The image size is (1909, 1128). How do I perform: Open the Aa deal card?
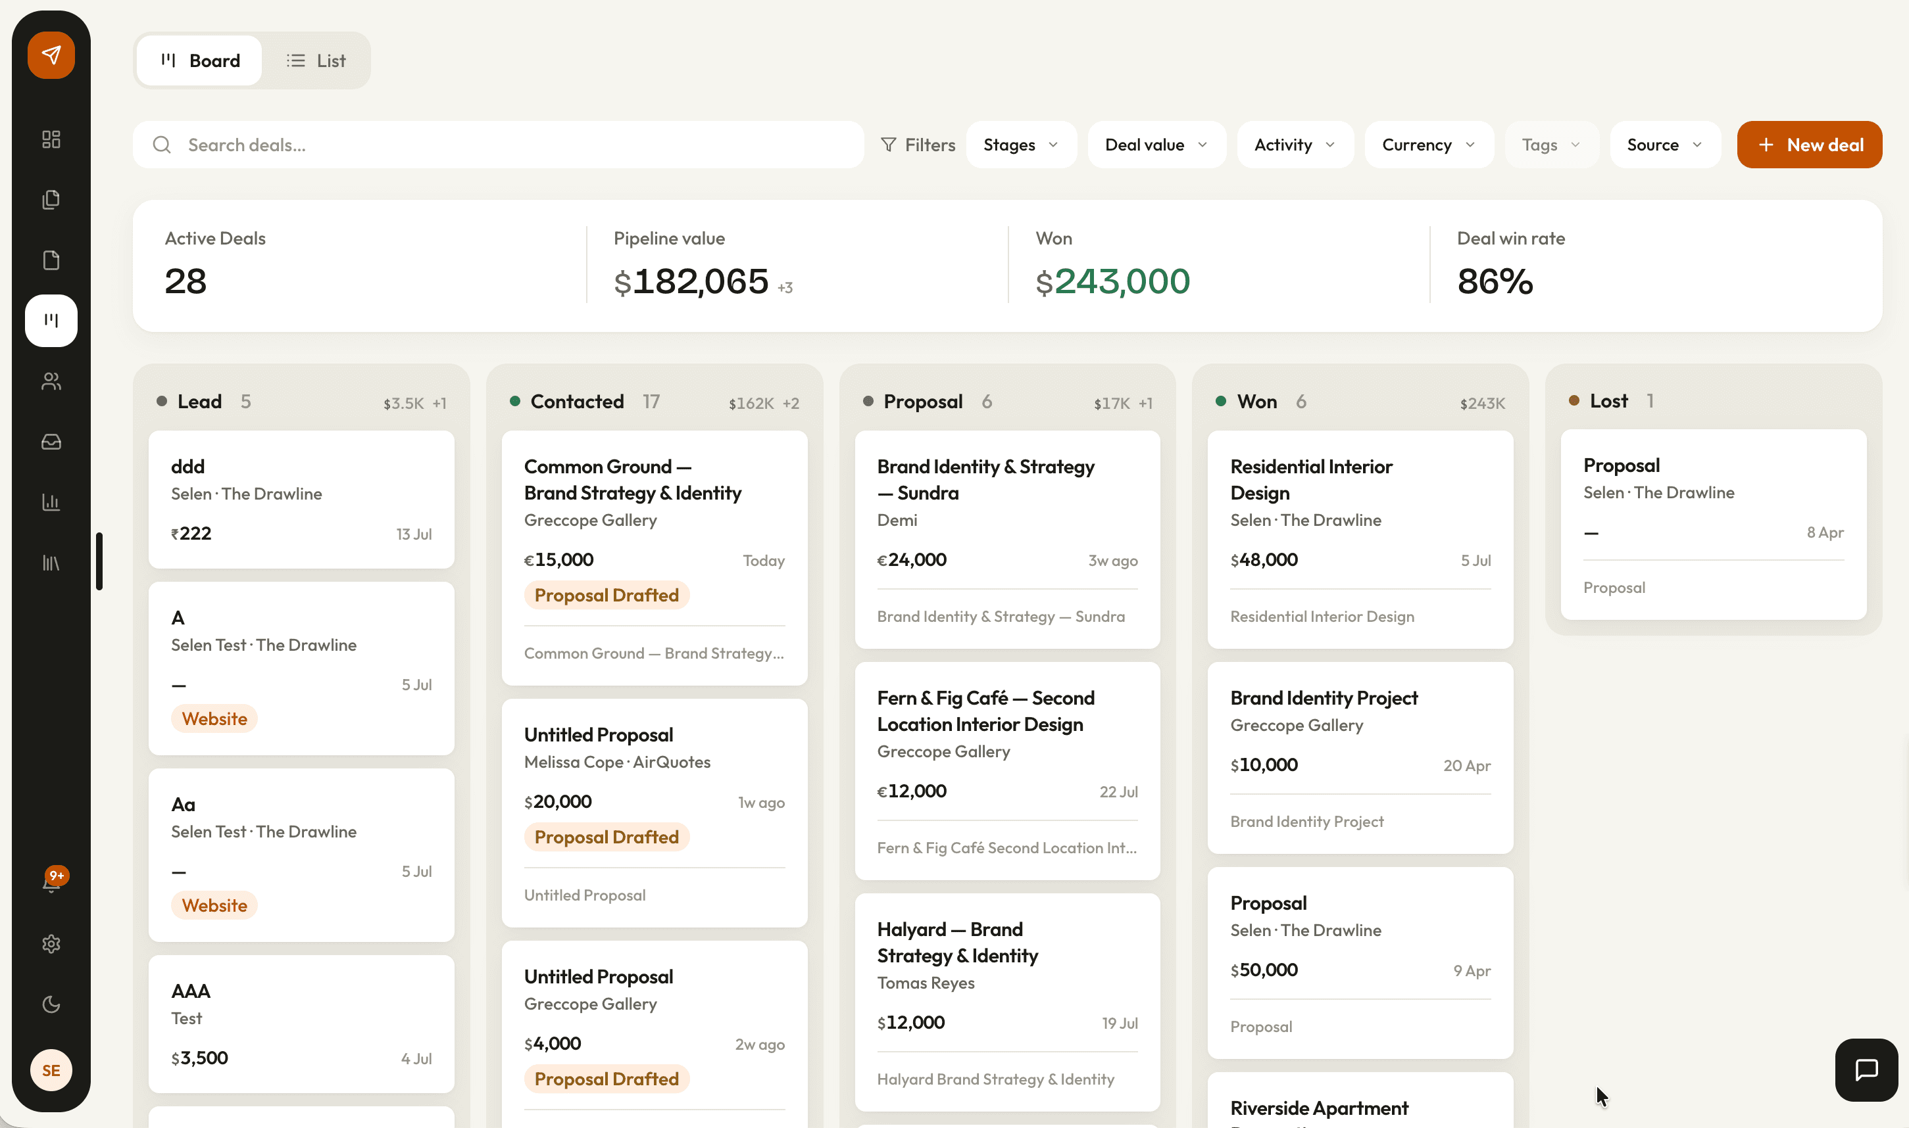(x=301, y=855)
